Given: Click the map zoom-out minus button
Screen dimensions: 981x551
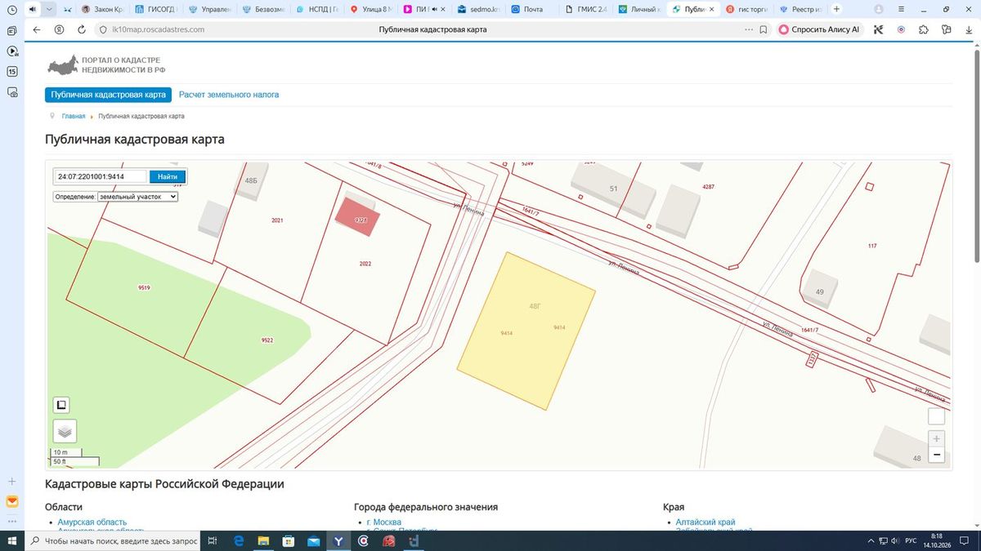Looking at the screenshot, I should [936, 455].
